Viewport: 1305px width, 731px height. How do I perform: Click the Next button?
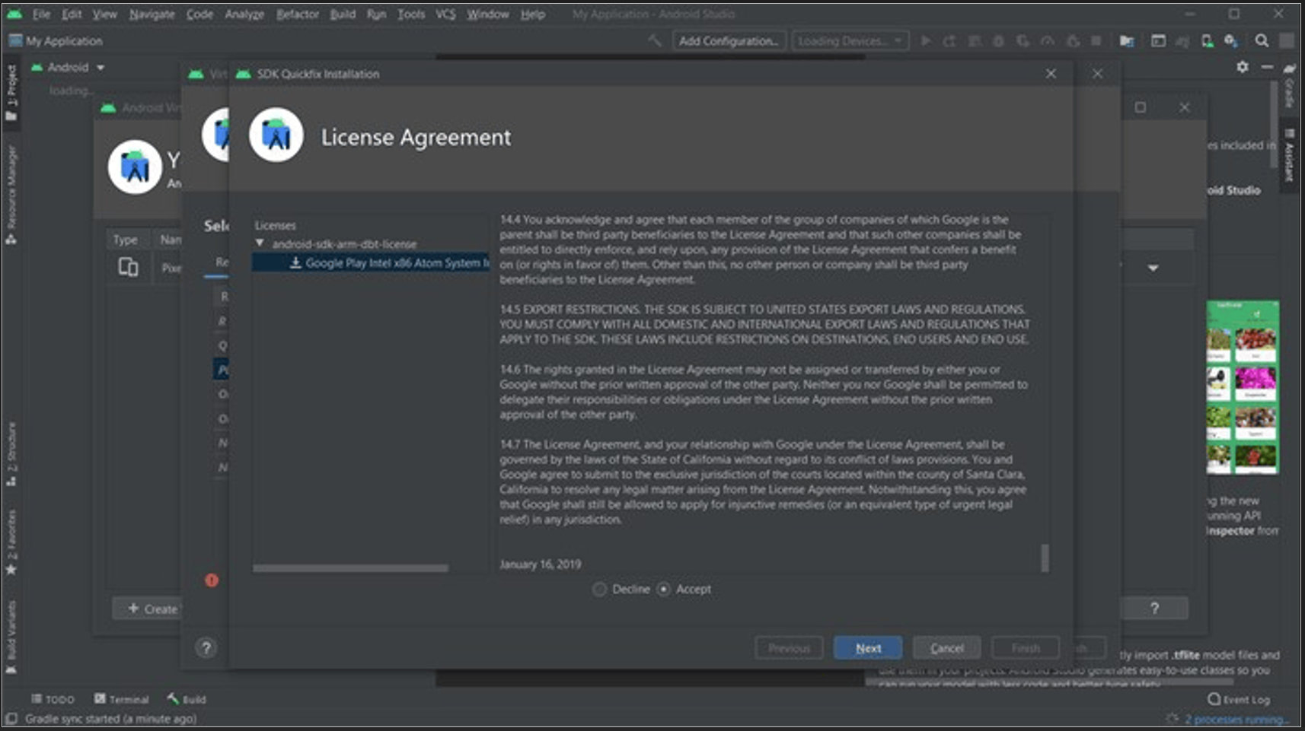point(868,648)
